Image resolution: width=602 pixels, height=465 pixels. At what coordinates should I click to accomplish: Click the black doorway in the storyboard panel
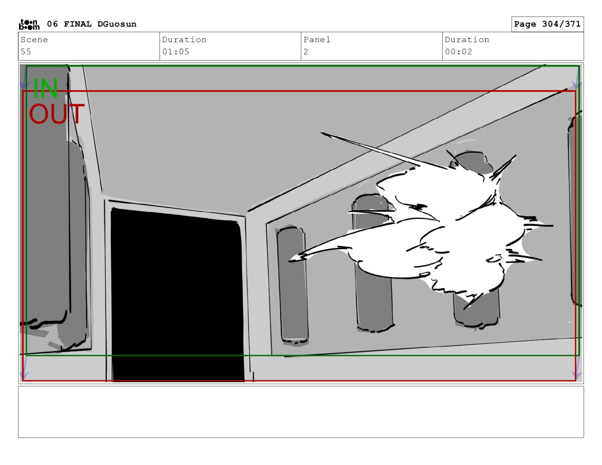177,295
